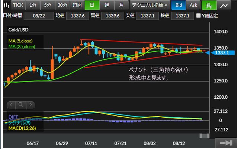Image resolution: width=238 pixels, height=149 pixels.
Task: Click the current price marker 1337.1
Action: coord(222,53)
